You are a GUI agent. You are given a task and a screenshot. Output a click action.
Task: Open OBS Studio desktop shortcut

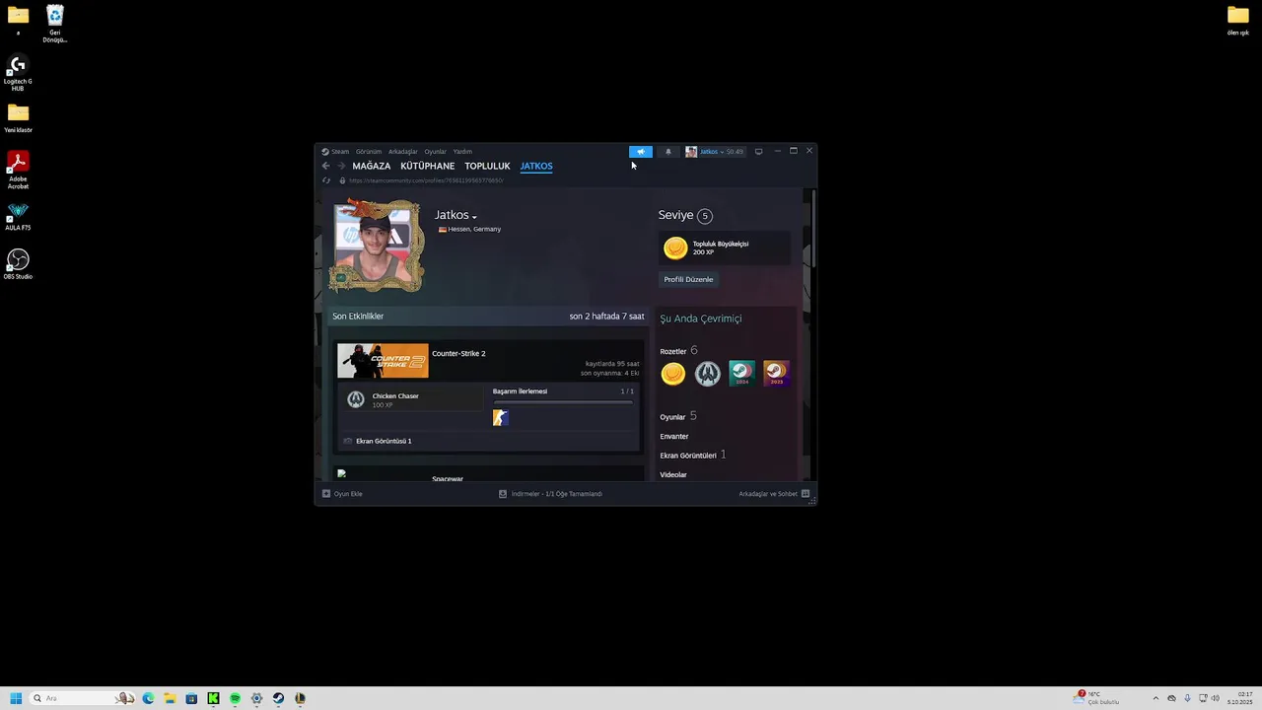18,264
